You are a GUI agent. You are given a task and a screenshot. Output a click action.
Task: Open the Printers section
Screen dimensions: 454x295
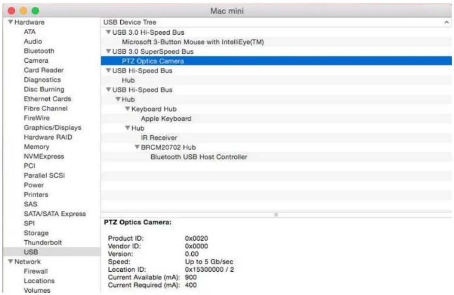(36, 194)
